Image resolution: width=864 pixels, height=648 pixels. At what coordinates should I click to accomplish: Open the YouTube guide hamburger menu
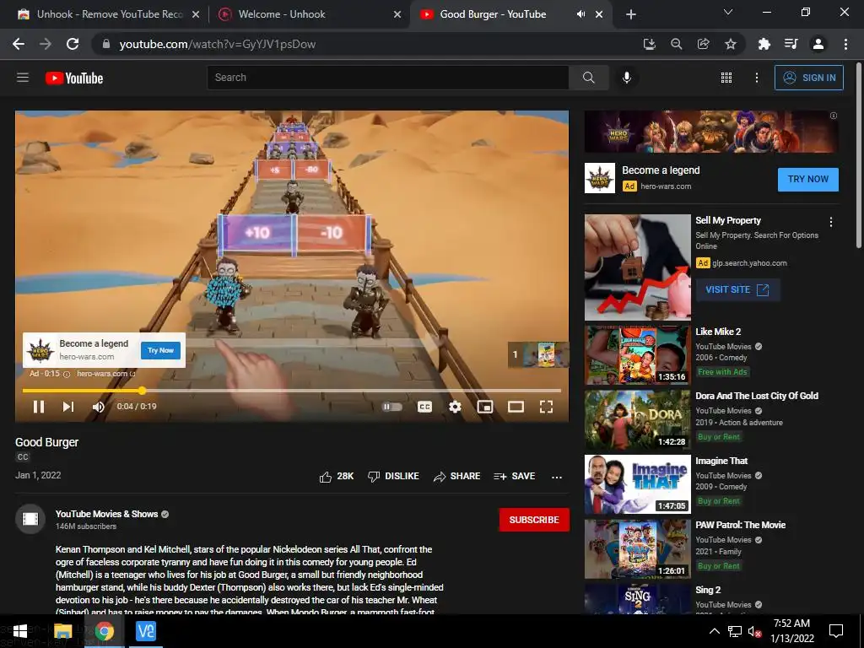point(23,78)
